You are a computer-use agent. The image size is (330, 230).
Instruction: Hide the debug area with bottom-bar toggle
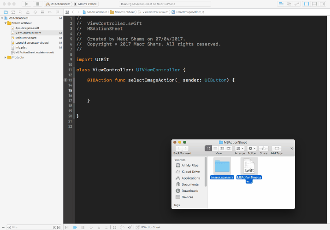click(67, 227)
